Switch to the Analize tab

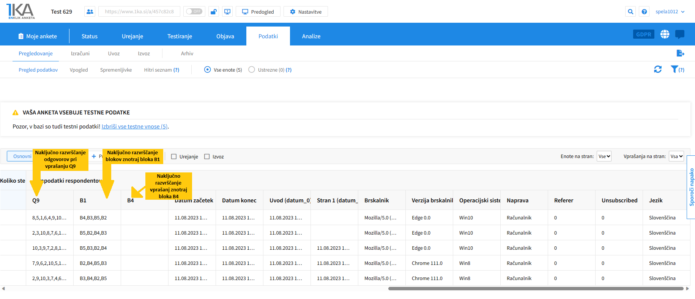pyautogui.click(x=311, y=36)
